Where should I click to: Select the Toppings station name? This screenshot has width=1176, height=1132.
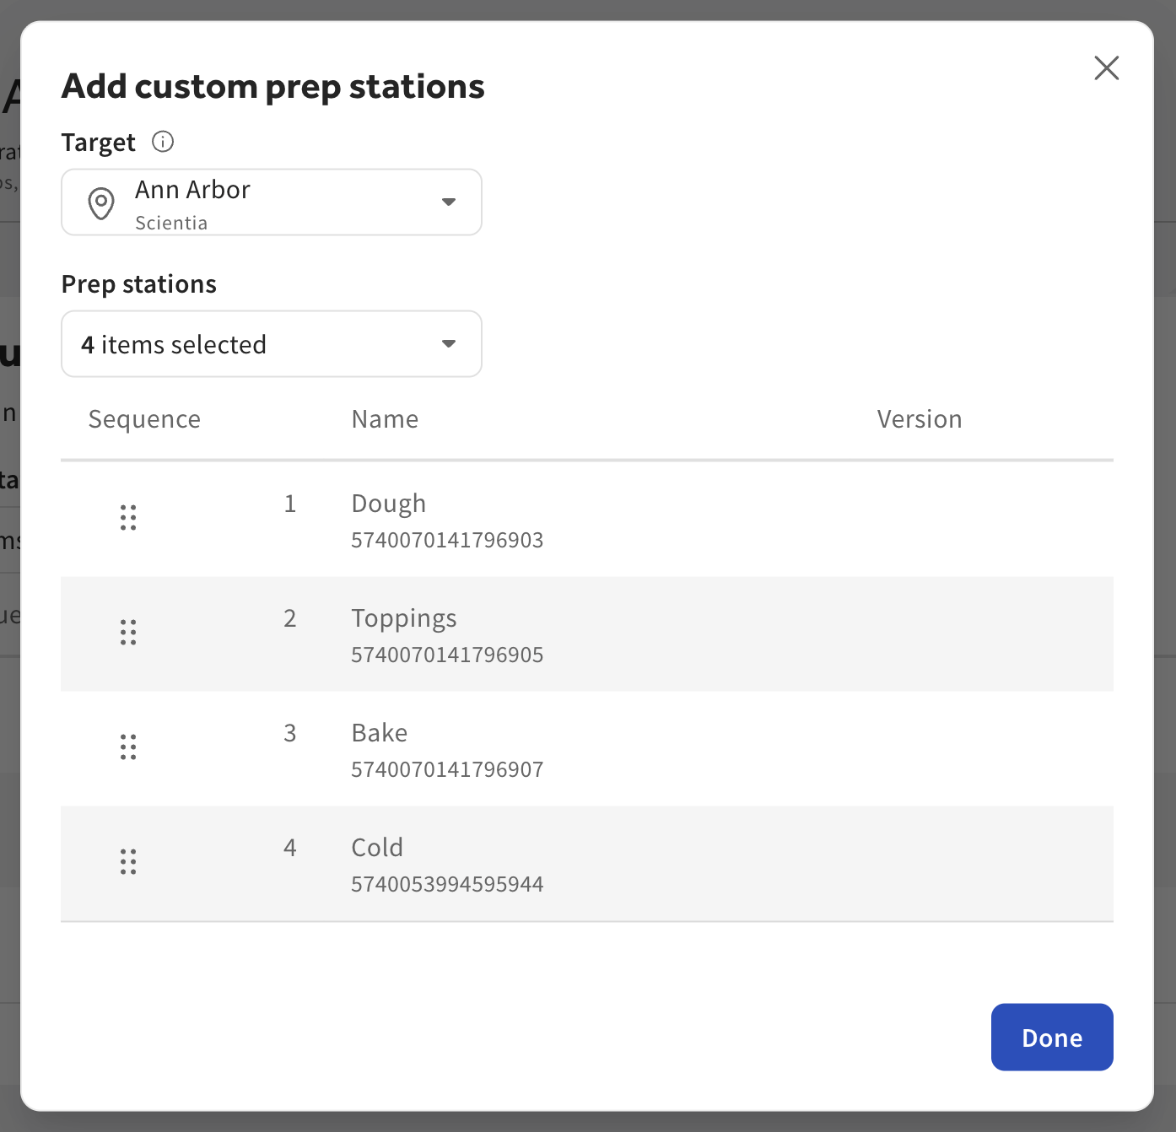tap(404, 618)
